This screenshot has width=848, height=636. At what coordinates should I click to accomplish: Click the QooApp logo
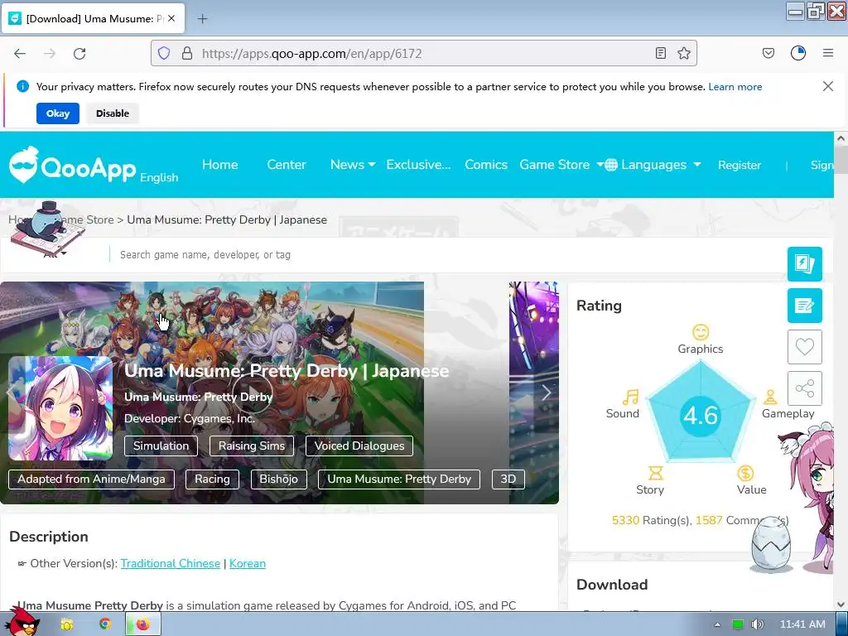point(73,166)
